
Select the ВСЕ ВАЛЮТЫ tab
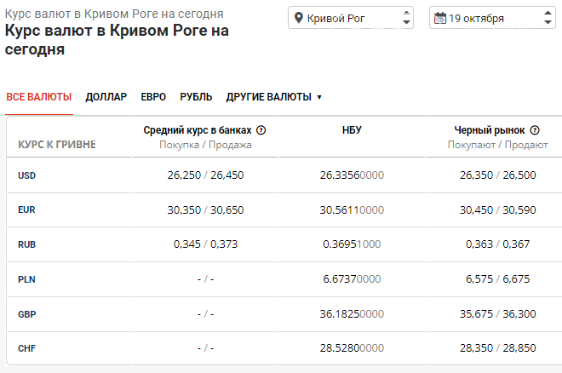pyautogui.click(x=39, y=97)
